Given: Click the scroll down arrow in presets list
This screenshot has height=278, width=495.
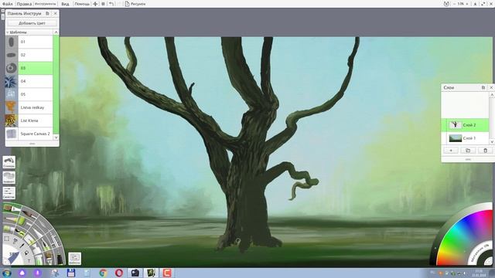Looking at the screenshot, I should pyautogui.click(x=56, y=137).
